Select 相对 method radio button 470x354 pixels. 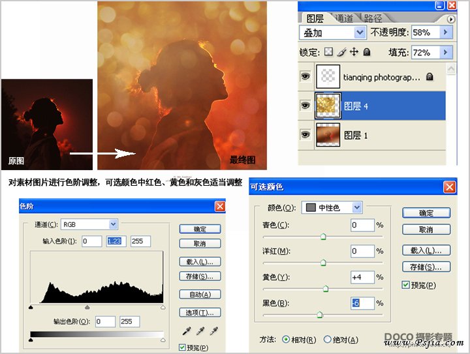pyautogui.click(x=286, y=340)
